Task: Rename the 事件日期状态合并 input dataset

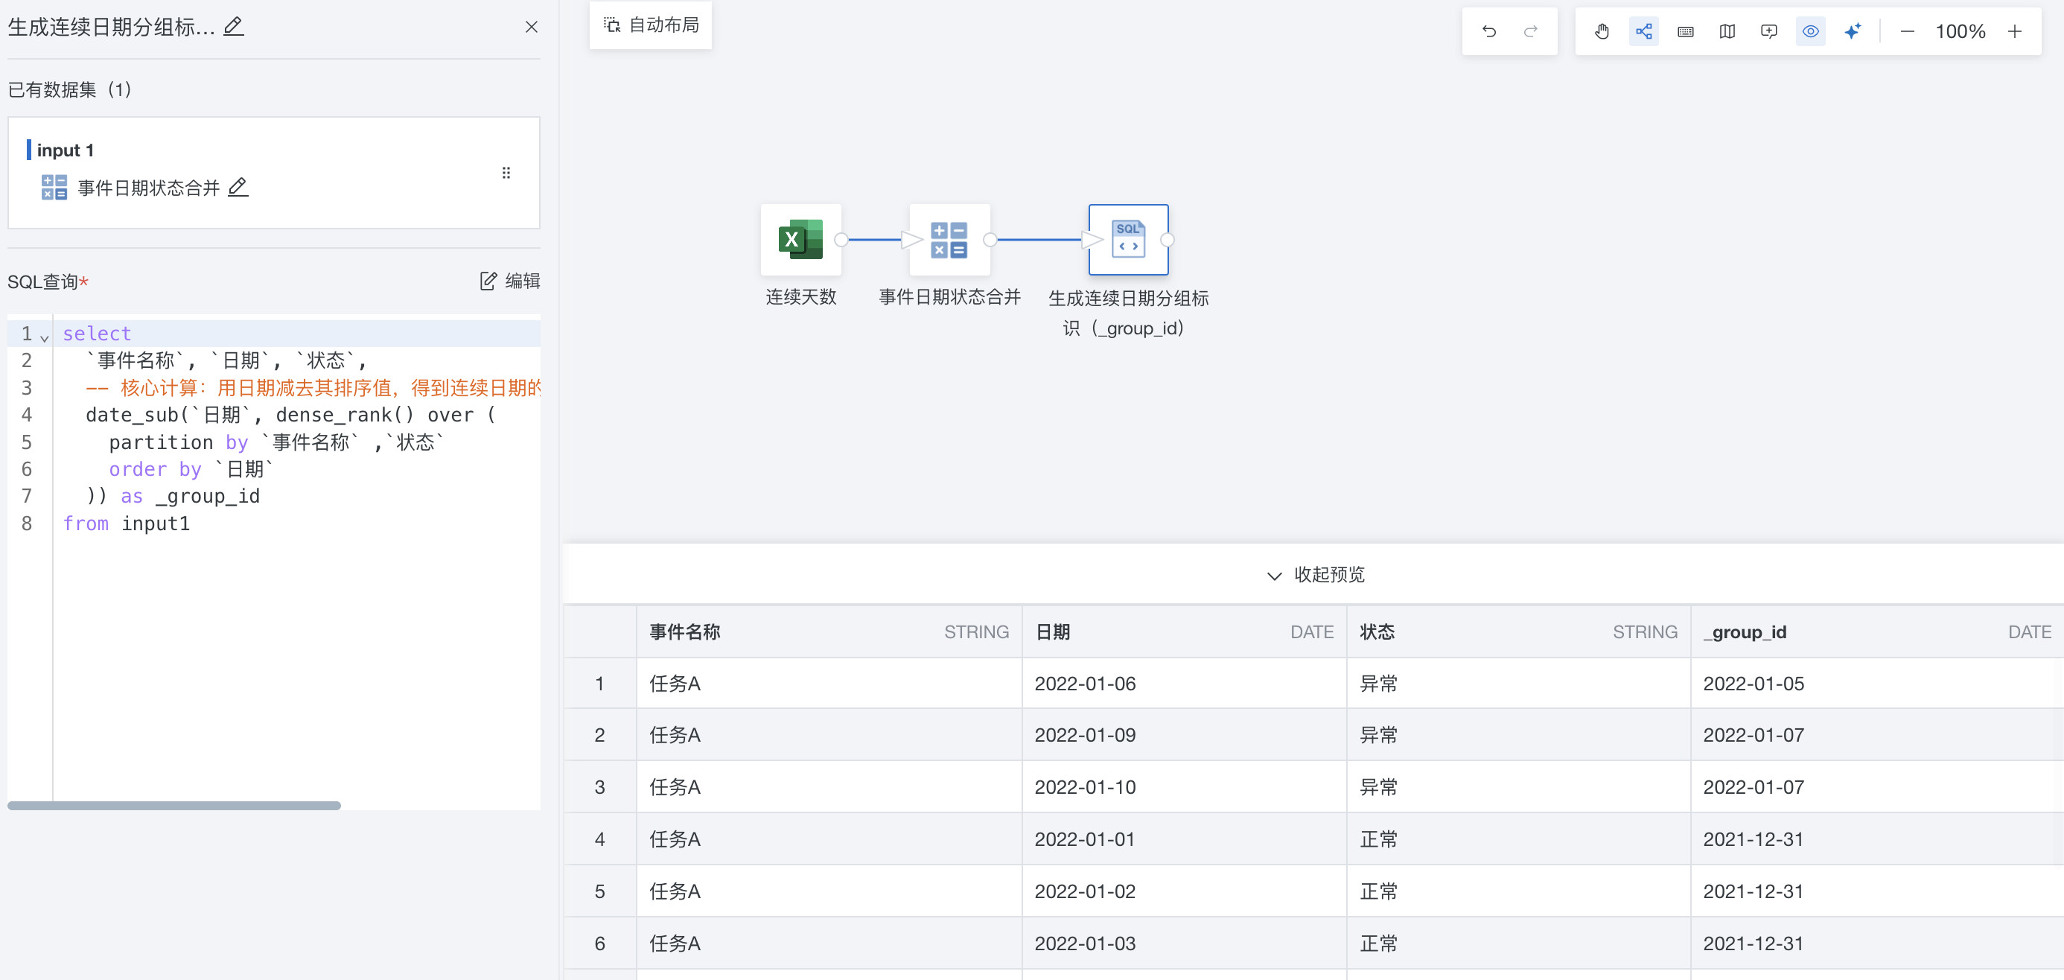Action: [238, 188]
